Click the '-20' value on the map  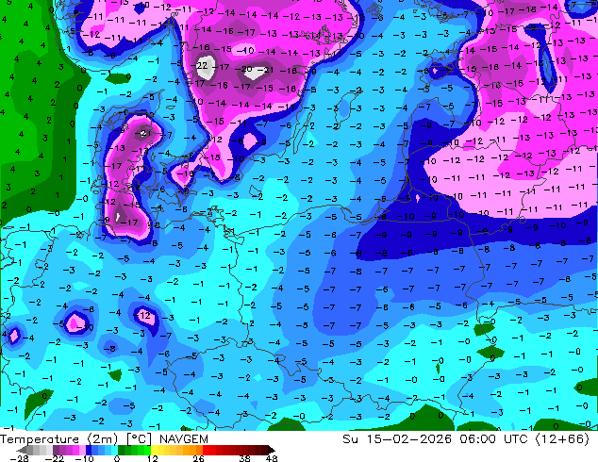click(x=243, y=69)
